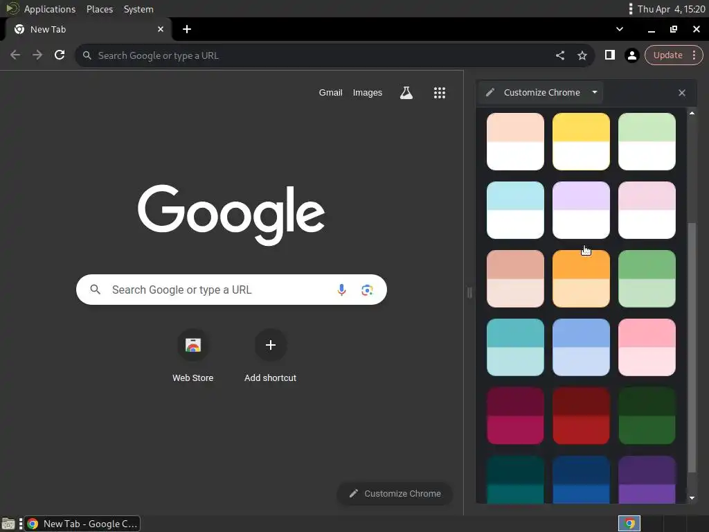Image resolution: width=709 pixels, height=532 pixels.
Task: Open the Google apps grid
Action: point(440,93)
